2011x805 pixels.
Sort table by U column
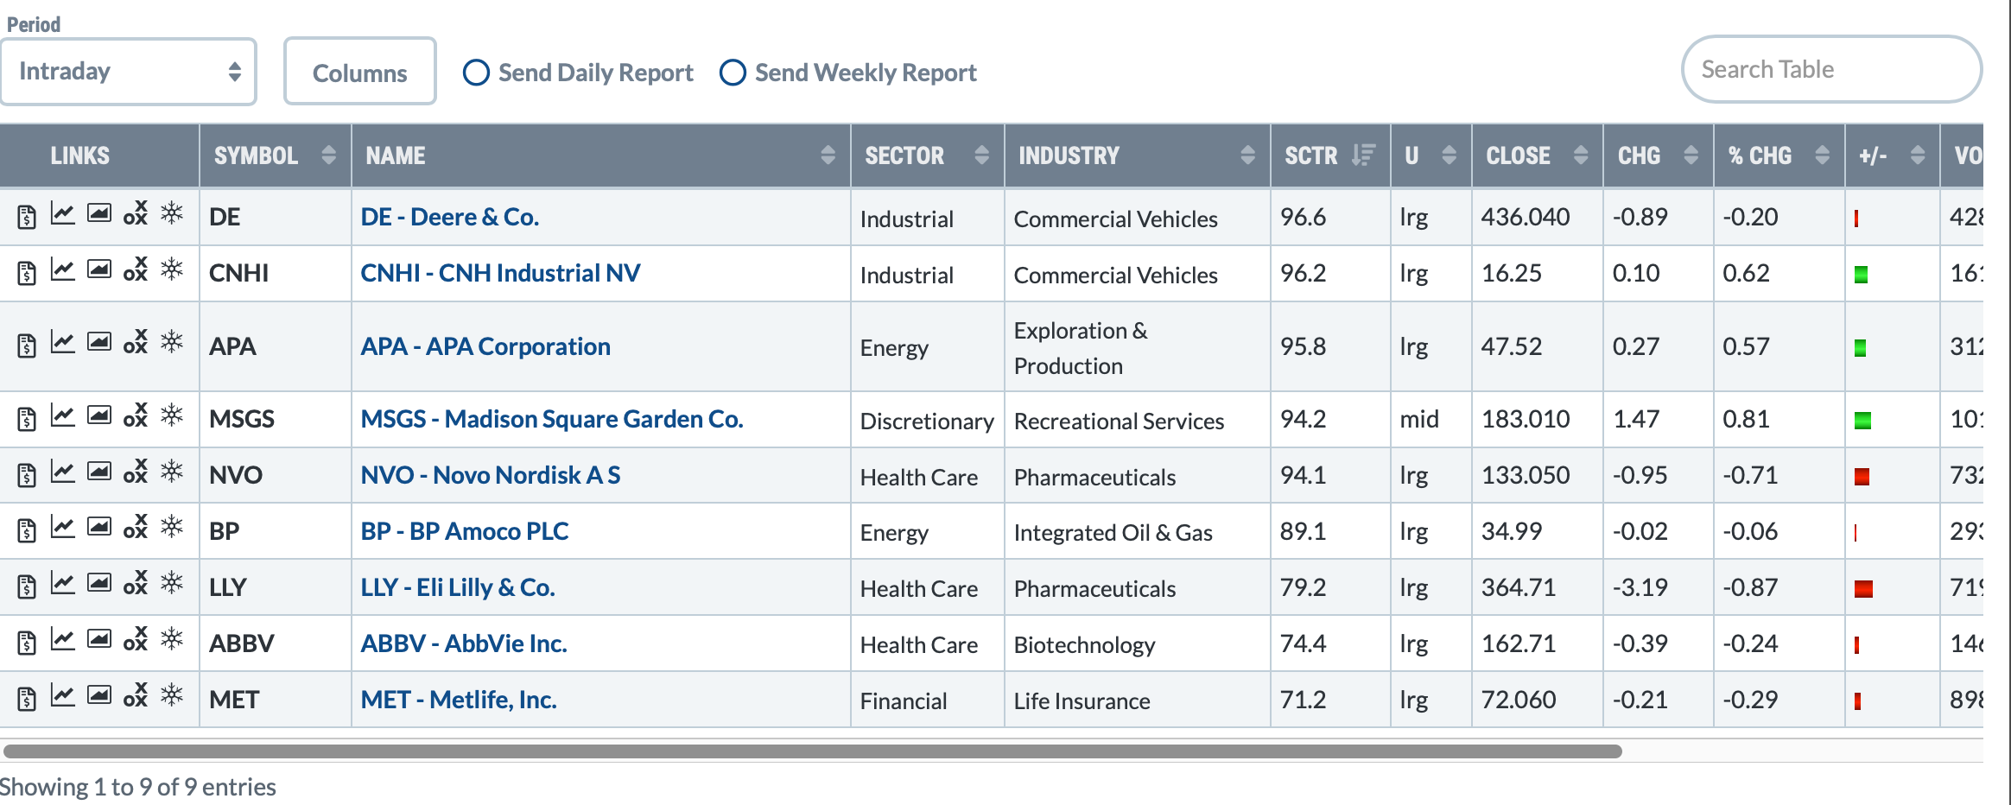click(1431, 155)
